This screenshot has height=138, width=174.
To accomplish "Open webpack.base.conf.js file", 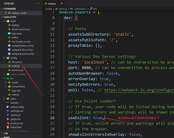I will tap(23, 46).
